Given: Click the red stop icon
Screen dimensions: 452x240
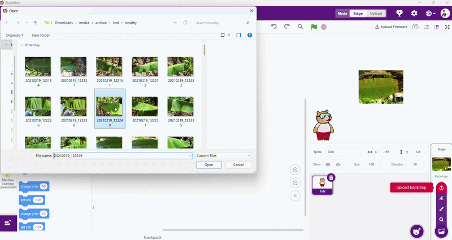Looking at the screenshot, I should 324,27.
